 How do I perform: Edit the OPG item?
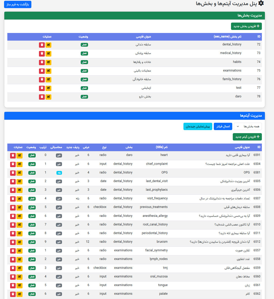point(19,173)
